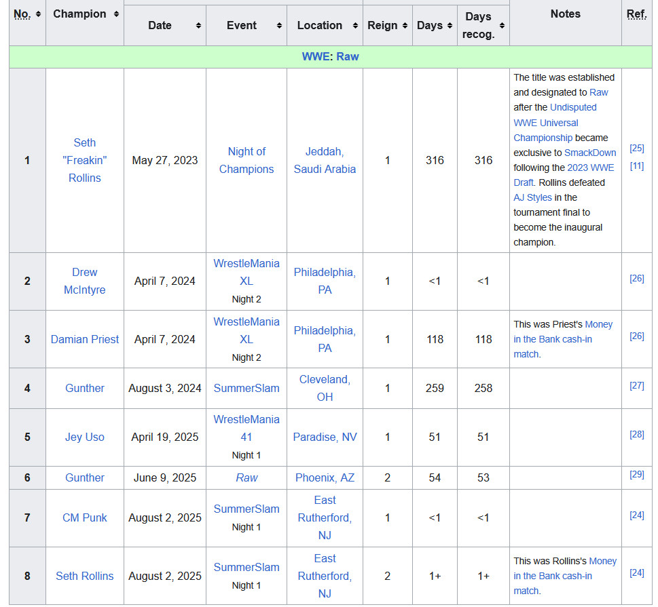Click SummerSlam link in the August 3, 2024 row

click(x=246, y=388)
